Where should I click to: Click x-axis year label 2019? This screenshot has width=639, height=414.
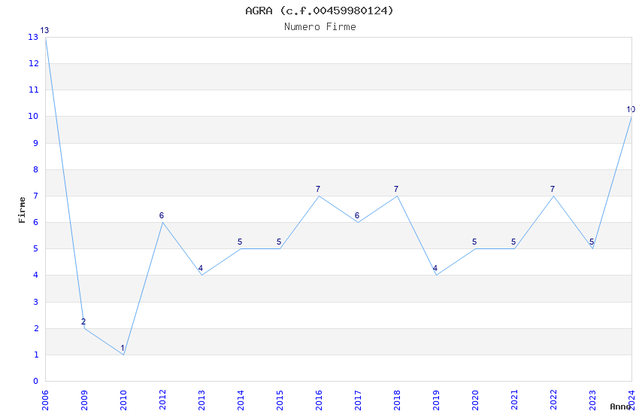point(437,400)
